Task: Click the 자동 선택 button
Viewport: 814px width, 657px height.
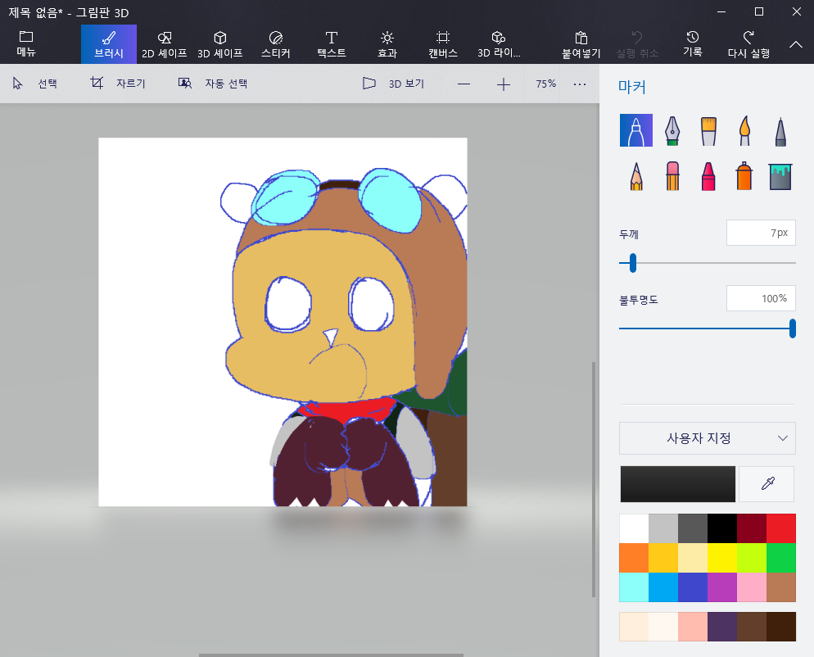Action: click(213, 84)
